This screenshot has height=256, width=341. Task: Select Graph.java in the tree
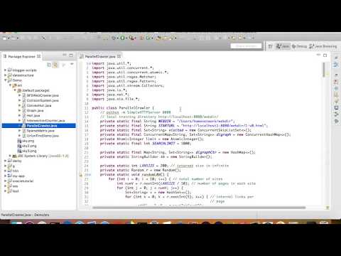(35, 110)
